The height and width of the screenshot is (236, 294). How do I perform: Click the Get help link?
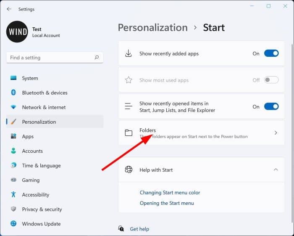(x=139, y=229)
